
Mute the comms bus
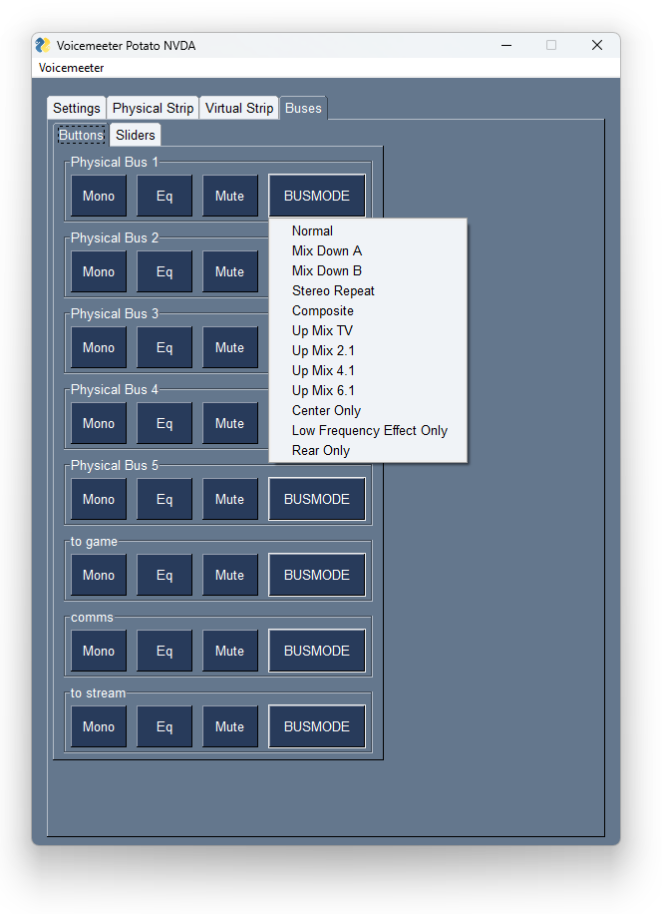(x=229, y=651)
